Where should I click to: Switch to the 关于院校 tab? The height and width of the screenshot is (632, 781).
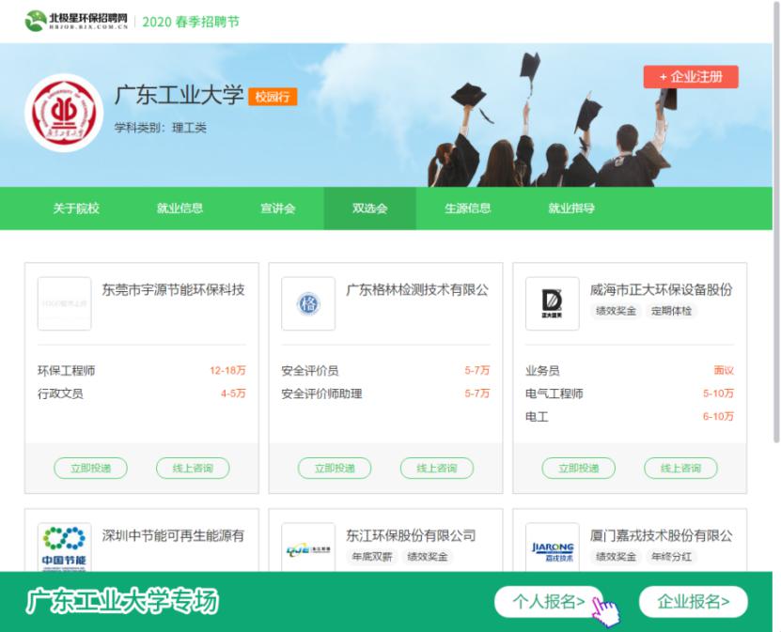click(x=76, y=208)
